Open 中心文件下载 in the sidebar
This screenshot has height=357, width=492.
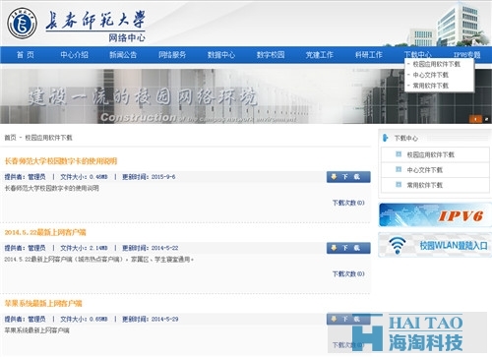tap(425, 170)
